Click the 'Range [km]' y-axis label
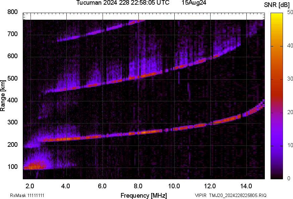This screenshot has width=293, height=199. point(3,96)
